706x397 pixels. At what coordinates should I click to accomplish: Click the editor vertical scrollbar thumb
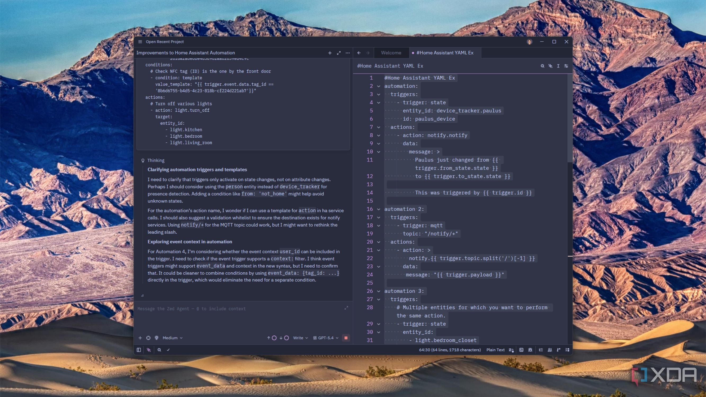coord(570,118)
